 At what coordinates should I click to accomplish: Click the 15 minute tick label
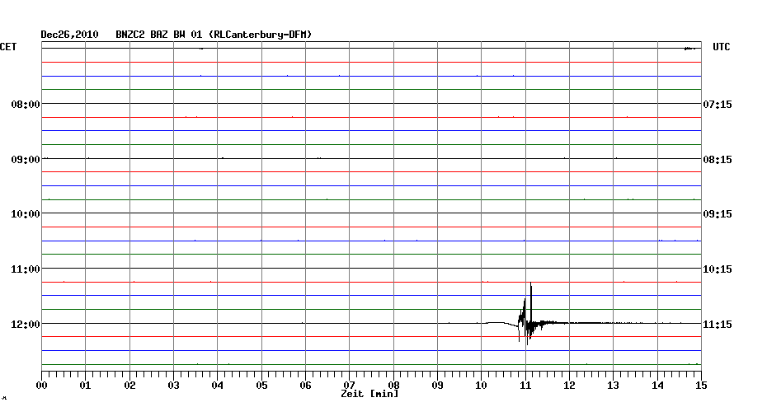[x=701, y=385]
